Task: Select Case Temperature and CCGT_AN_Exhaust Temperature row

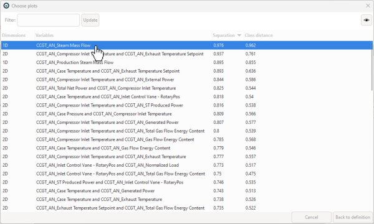Action: [186, 200]
